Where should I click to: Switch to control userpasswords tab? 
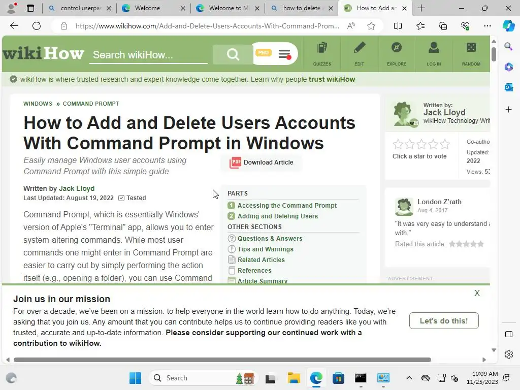tap(80, 8)
